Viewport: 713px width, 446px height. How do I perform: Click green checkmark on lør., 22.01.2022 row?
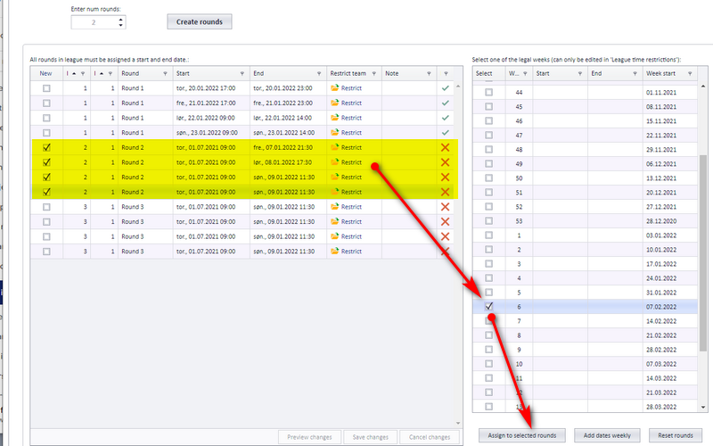click(445, 118)
